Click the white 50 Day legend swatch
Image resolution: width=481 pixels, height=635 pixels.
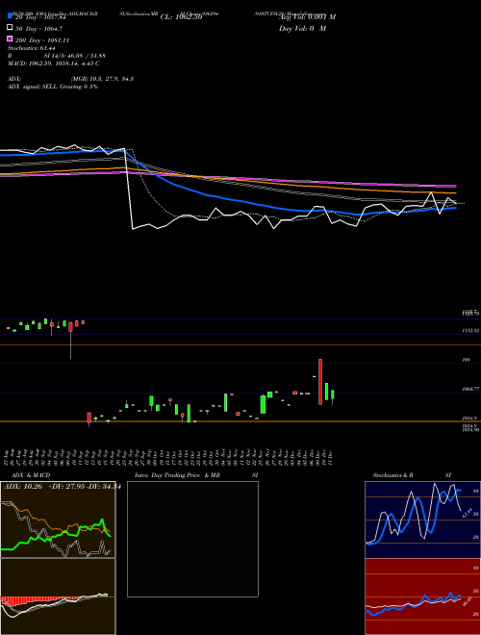pos(10,28)
